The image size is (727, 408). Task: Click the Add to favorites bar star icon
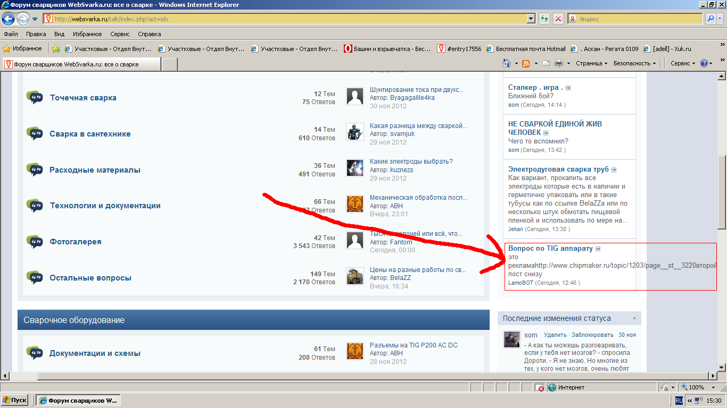tap(56, 49)
